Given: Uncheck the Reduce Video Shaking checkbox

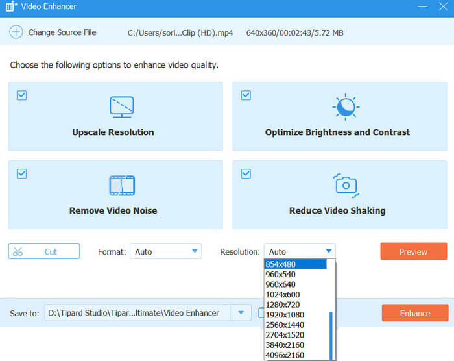Looking at the screenshot, I should coord(246,174).
